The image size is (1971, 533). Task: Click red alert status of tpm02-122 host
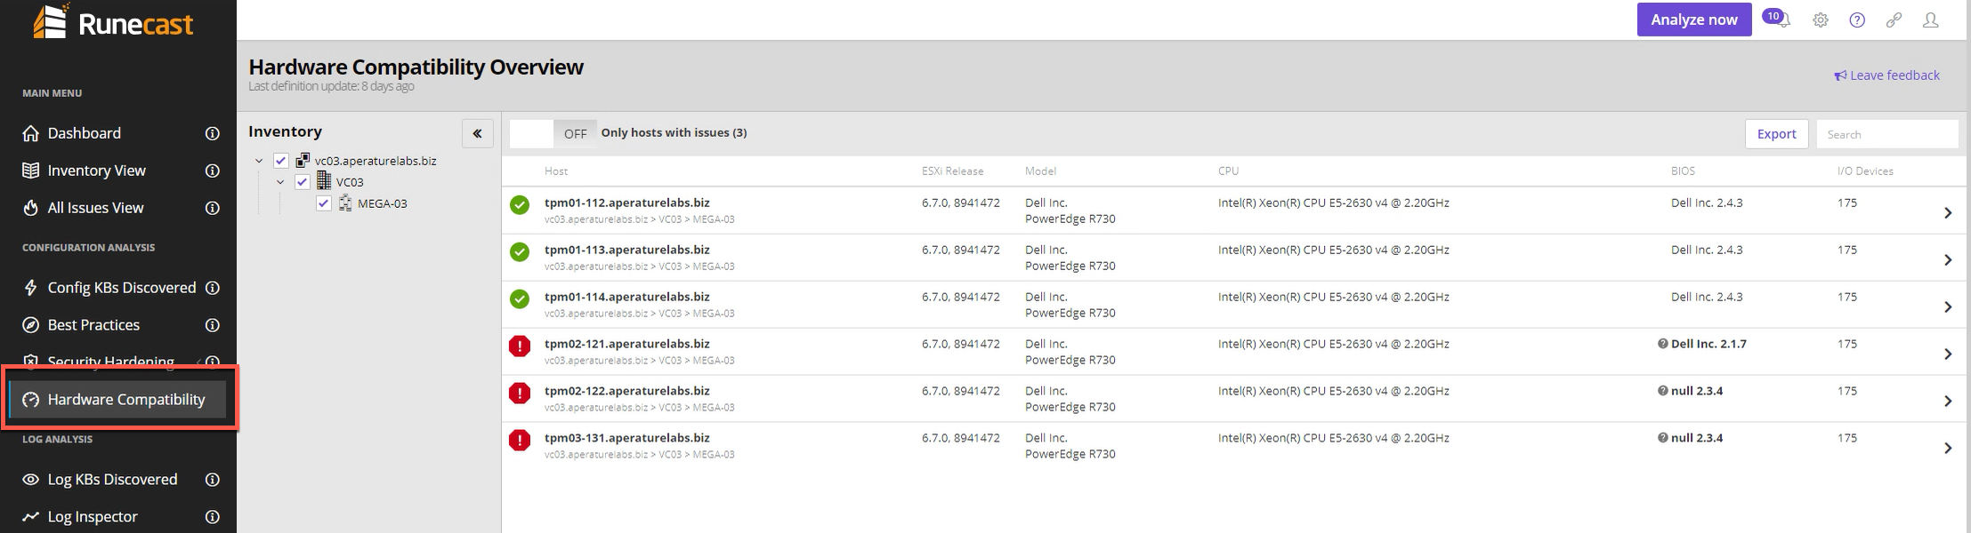pos(520,394)
